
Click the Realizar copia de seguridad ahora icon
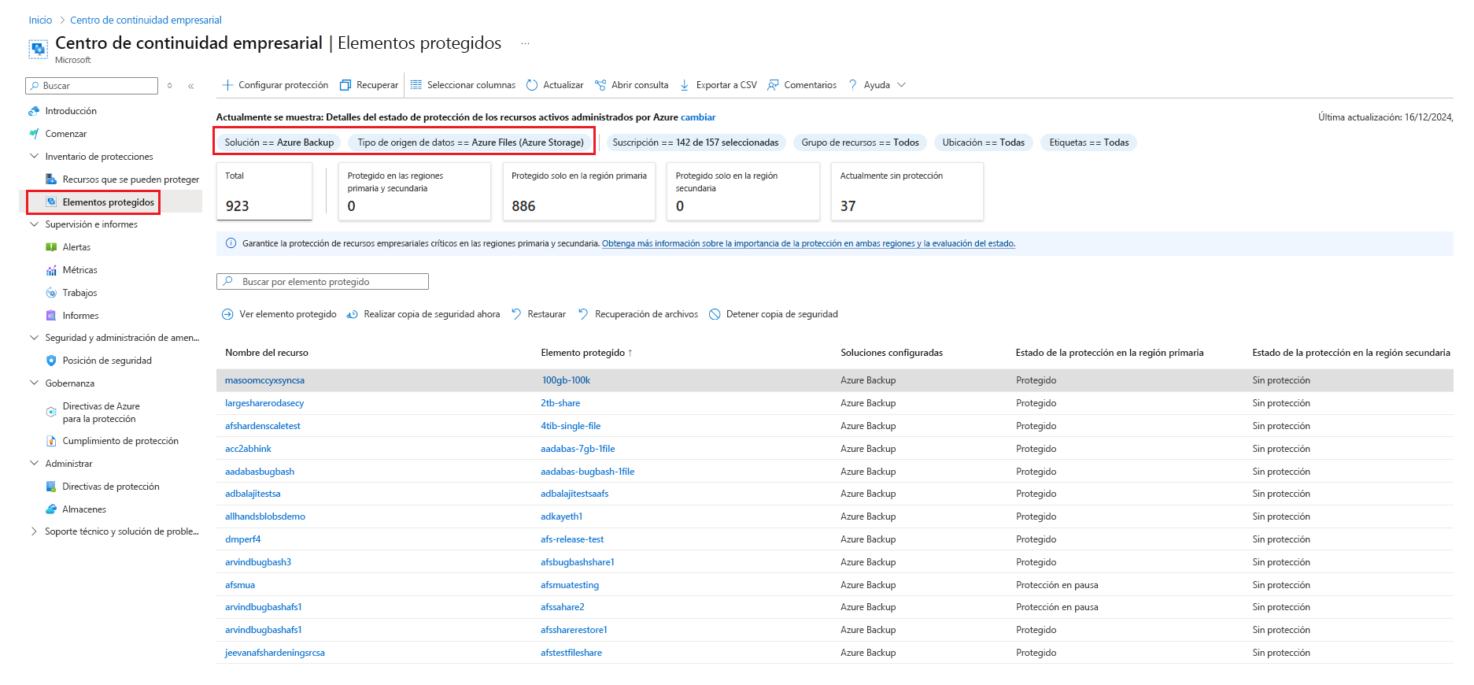point(352,314)
